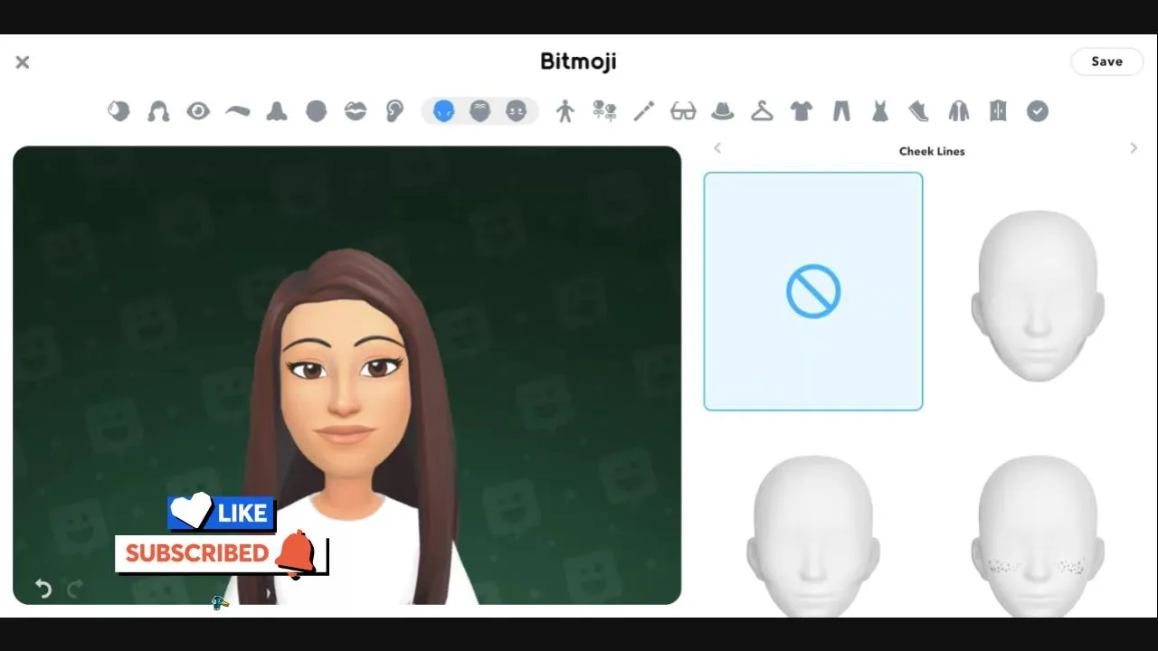Select the body type figure icon
The height and width of the screenshot is (651, 1158).
point(565,111)
